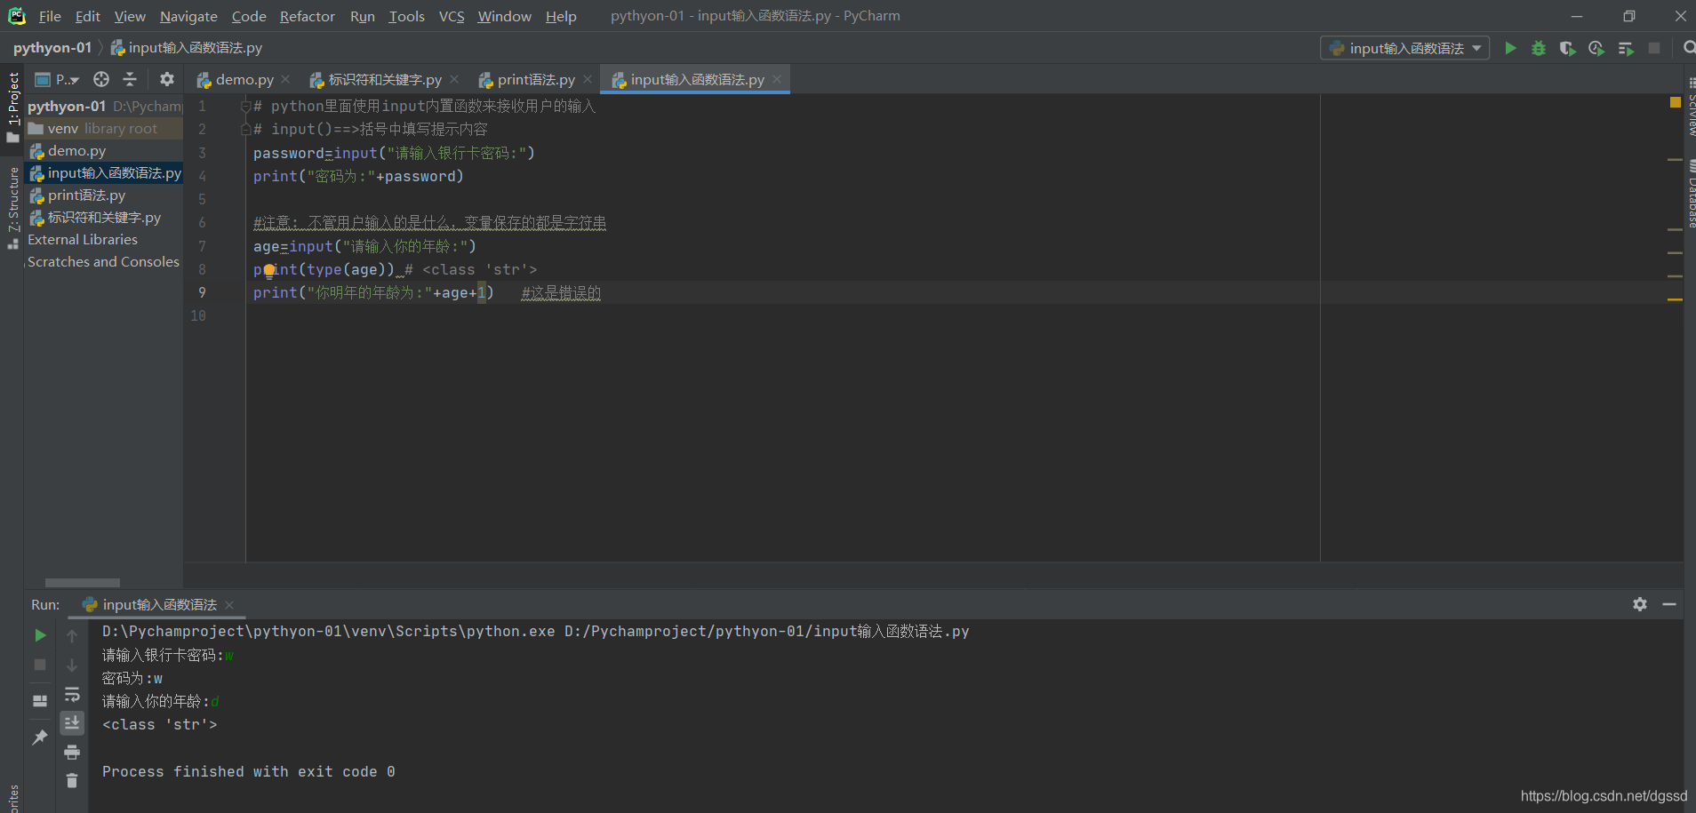Open the View menu
This screenshot has height=813, width=1696.
[130, 16]
